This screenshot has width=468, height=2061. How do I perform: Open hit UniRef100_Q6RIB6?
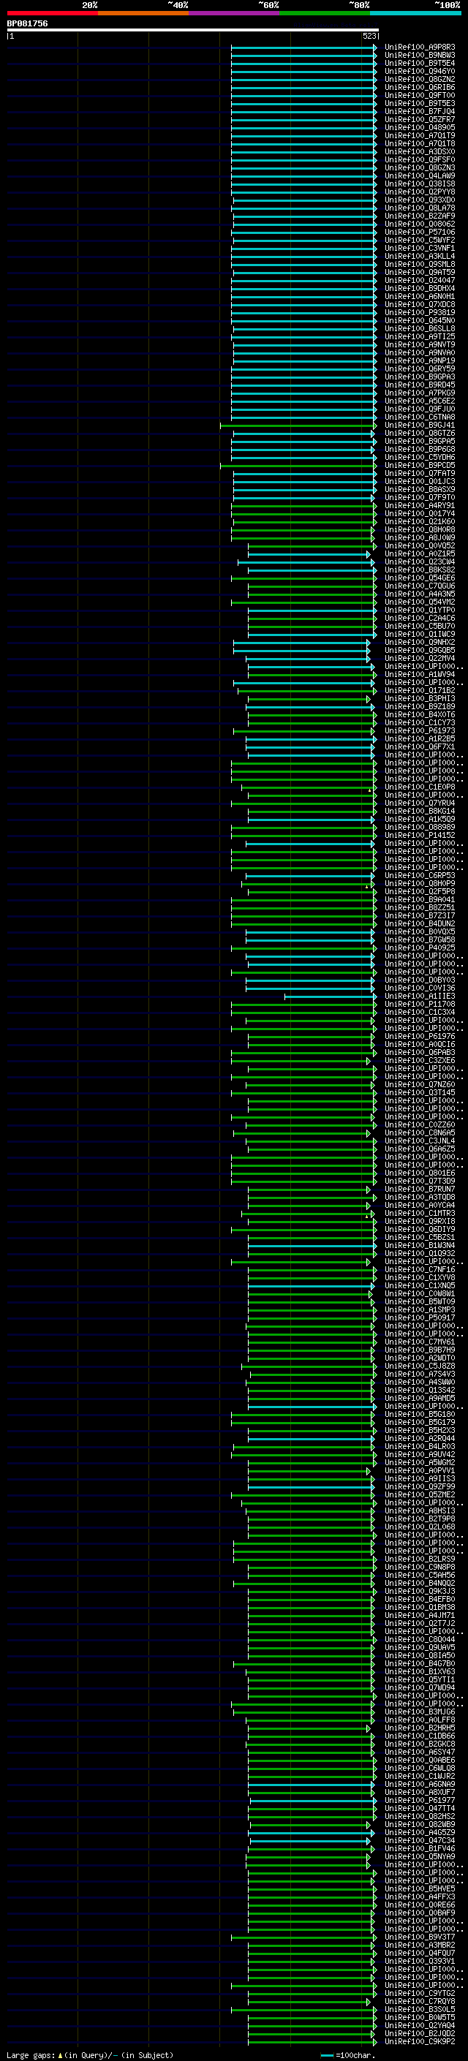(420, 87)
